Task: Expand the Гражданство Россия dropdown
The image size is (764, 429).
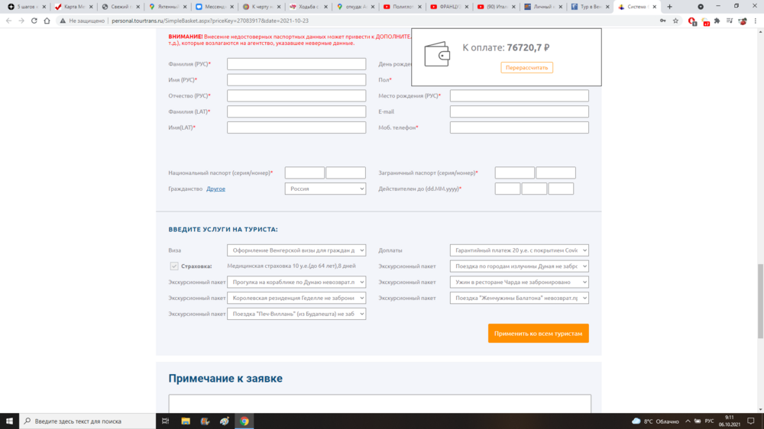Action: (325, 189)
